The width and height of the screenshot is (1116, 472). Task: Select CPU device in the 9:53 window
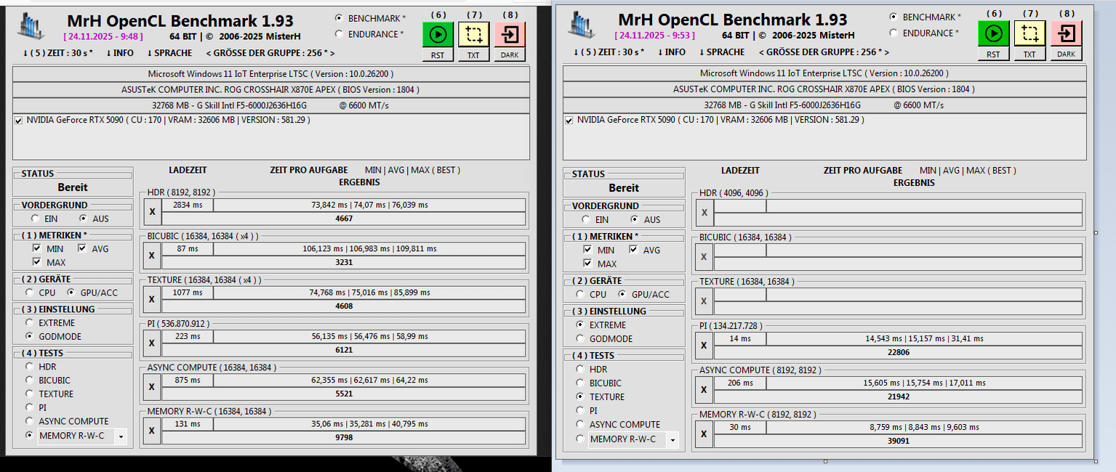[x=580, y=294]
